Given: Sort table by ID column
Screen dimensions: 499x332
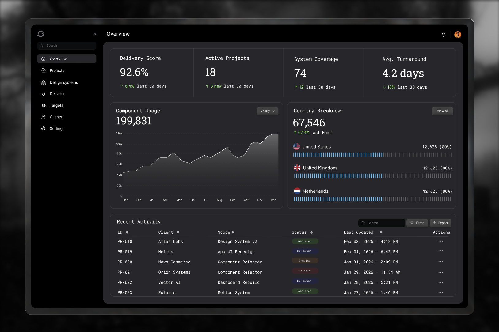Looking at the screenshot, I should tap(127, 232).
